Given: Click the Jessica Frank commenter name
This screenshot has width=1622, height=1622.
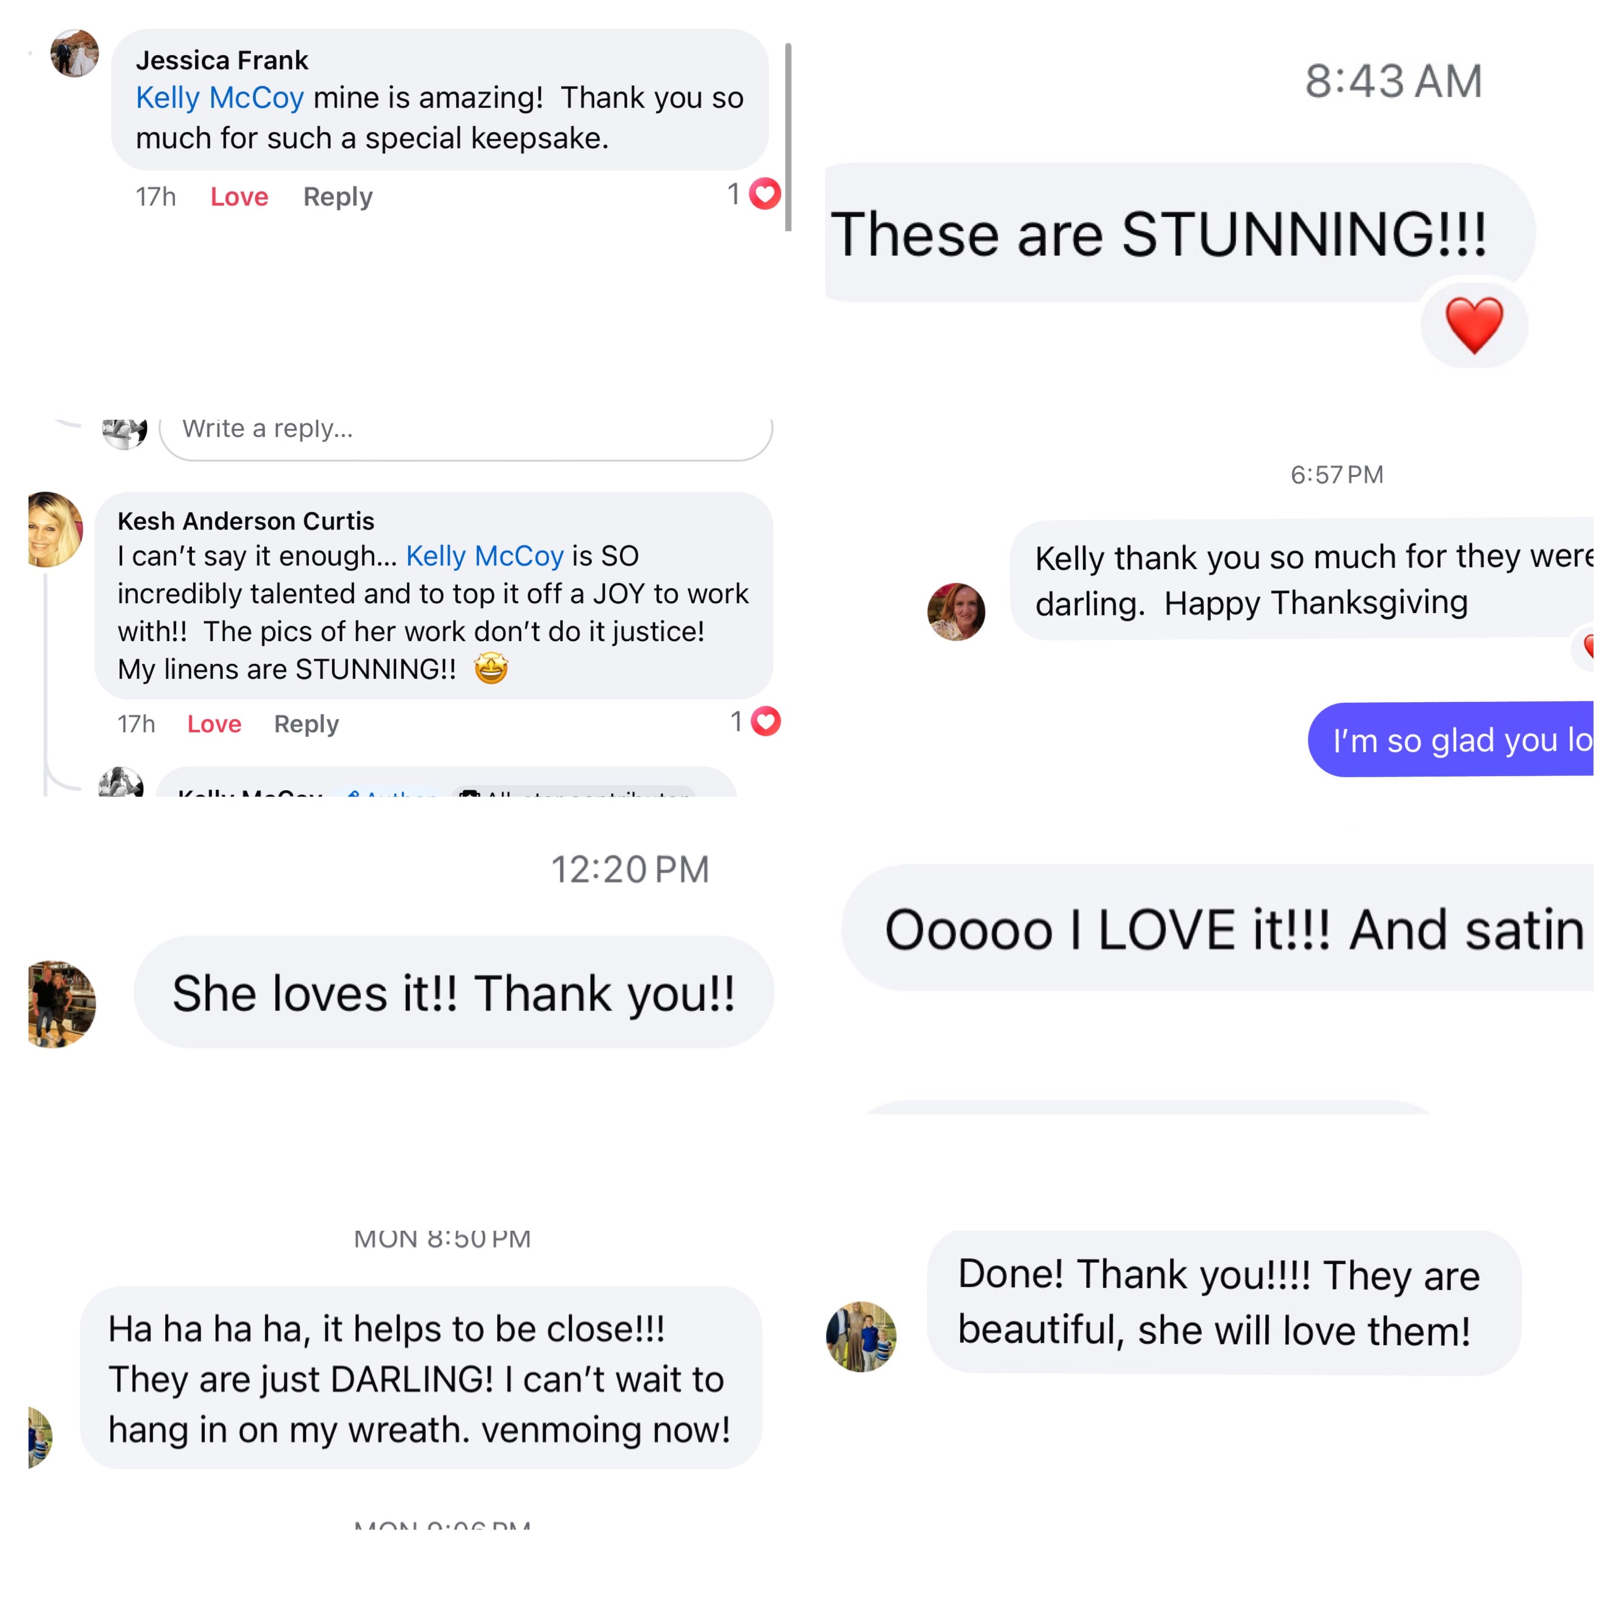Looking at the screenshot, I should tap(223, 60).
